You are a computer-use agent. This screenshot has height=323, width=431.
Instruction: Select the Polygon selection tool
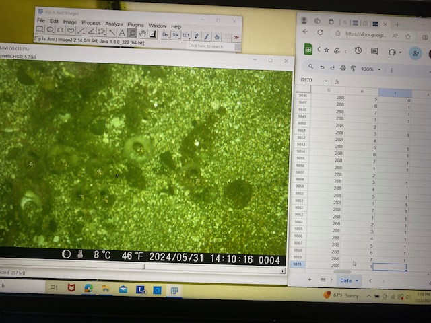click(60, 30)
